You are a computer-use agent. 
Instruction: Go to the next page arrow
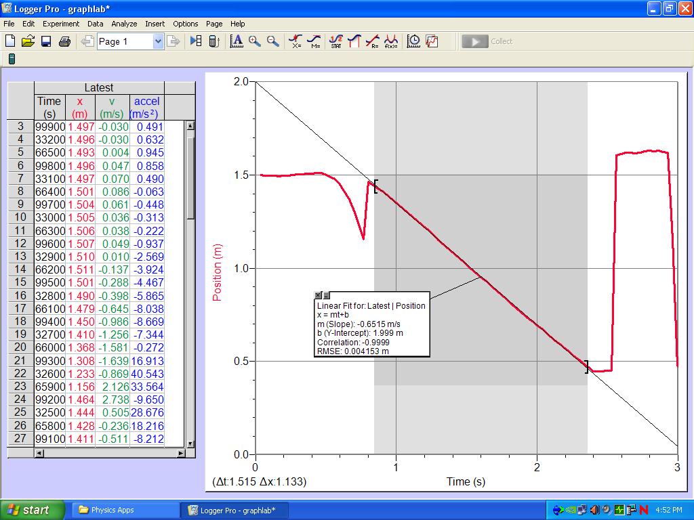[173, 41]
